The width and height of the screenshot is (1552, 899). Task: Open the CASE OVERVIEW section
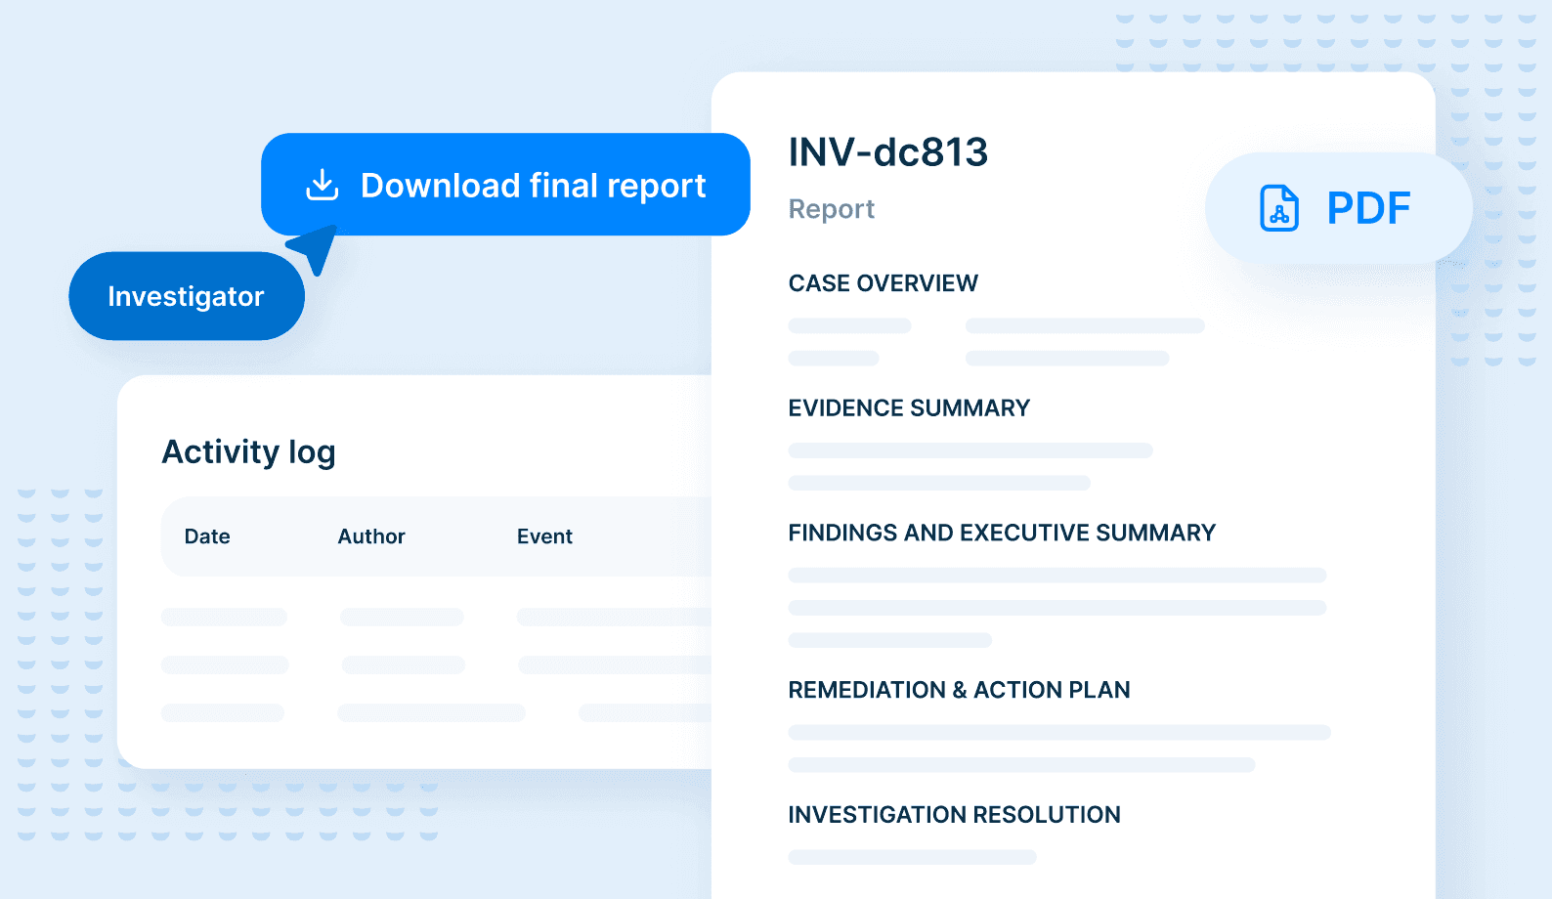[x=884, y=283]
